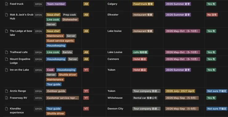Open the Trailhead cafe page via OPEN

click(39, 52)
